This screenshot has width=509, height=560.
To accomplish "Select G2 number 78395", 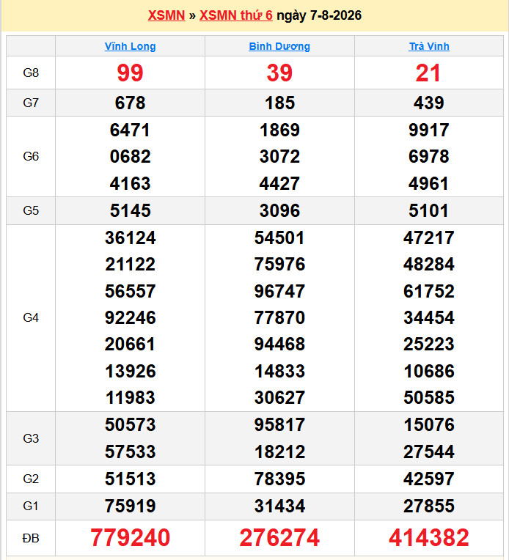I will (279, 479).
